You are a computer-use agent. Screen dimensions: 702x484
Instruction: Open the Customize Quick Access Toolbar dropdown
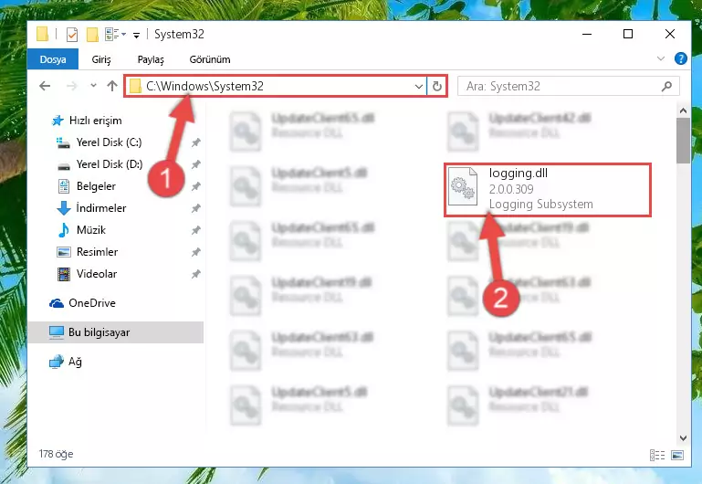point(136,35)
